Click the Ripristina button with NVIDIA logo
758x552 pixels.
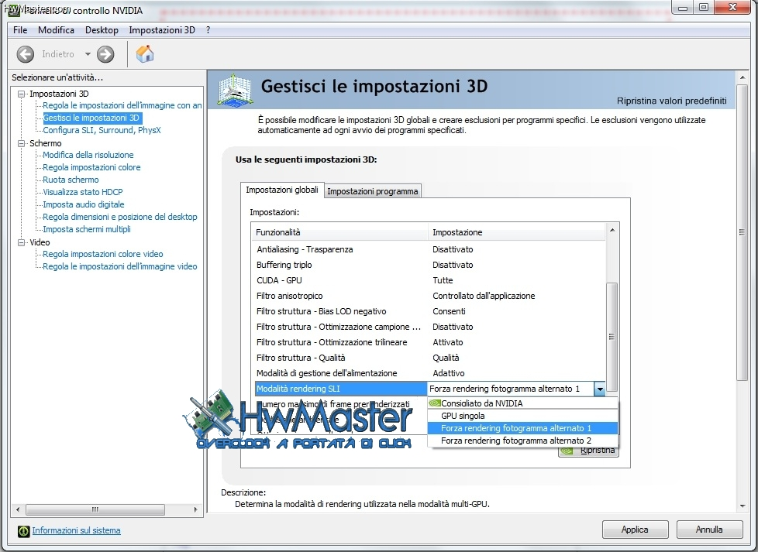588,451
